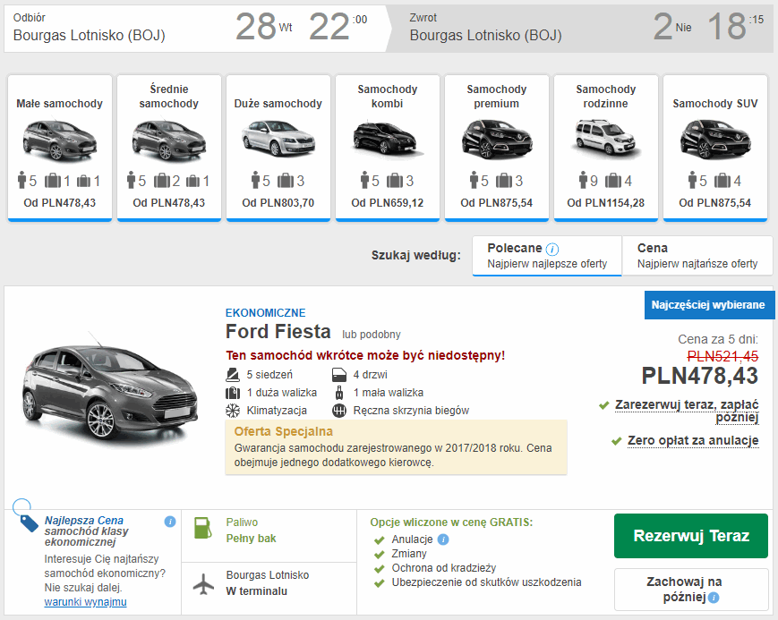Select the Średnie samochody category card
The image size is (778, 620).
(168, 148)
